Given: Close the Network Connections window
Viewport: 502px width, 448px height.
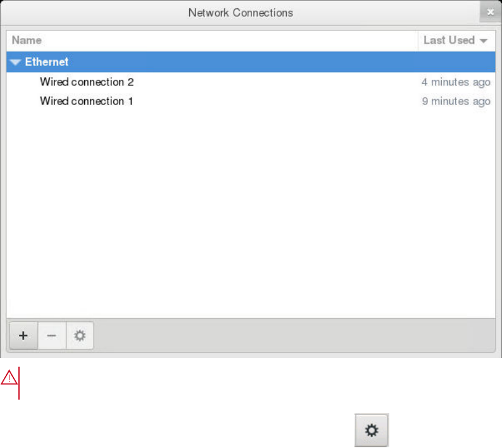Looking at the screenshot, I should [x=490, y=12].
